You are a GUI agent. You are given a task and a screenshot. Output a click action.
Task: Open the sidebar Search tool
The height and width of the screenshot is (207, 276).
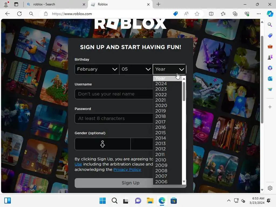(x=270, y=25)
